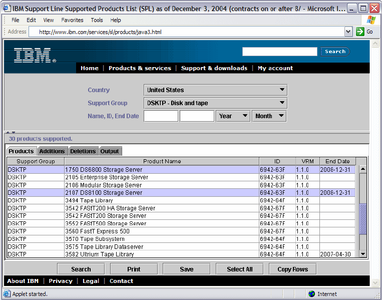Click the IBM logo

[x=35, y=55]
